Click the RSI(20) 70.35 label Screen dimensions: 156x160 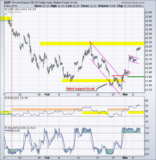click(18, 98)
